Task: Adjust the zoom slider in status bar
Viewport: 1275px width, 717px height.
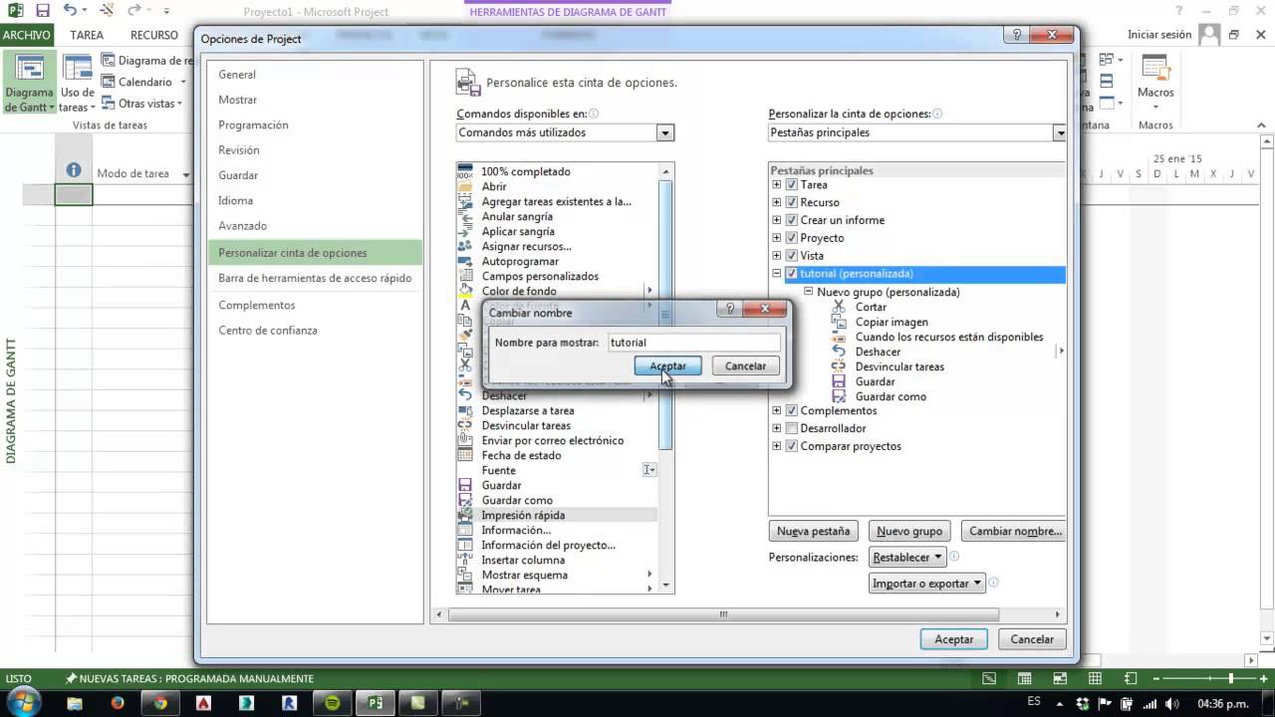Action: (x=1232, y=679)
